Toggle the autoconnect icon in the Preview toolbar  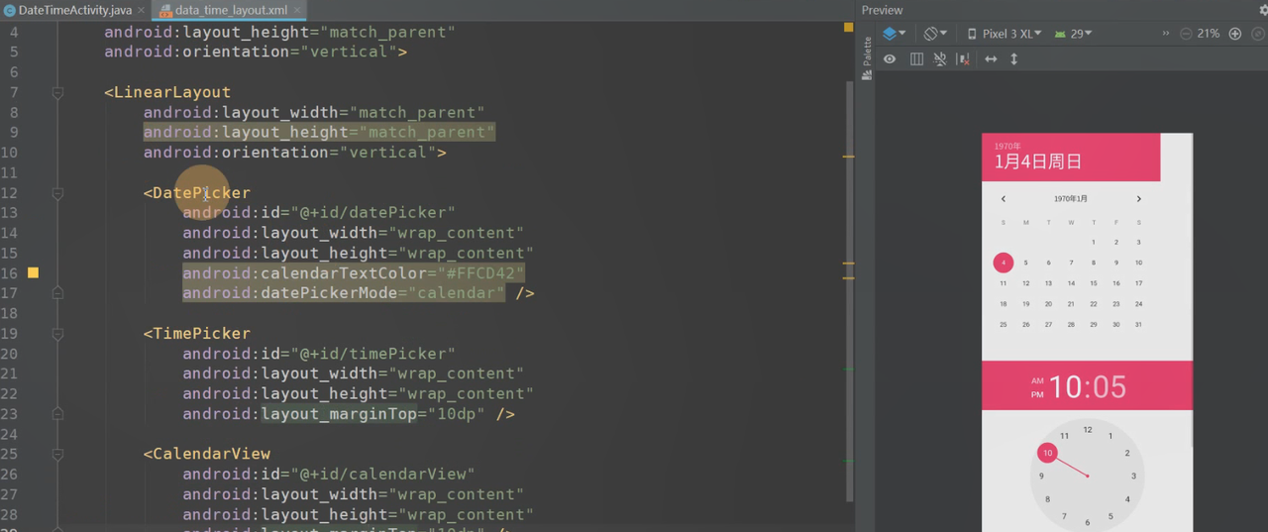940,59
